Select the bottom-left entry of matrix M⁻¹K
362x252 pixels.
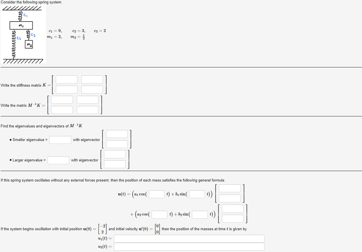(x=62, y=110)
